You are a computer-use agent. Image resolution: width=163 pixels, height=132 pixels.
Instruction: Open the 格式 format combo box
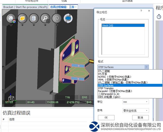pyautogui.click(x=123, y=67)
